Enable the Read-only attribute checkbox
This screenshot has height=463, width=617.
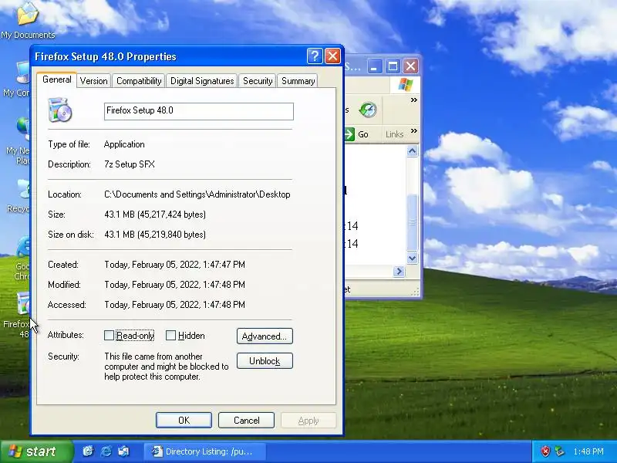pyautogui.click(x=109, y=336)
